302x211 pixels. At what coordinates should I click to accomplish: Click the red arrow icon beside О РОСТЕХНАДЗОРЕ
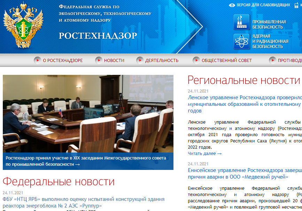tap(38, 60)
